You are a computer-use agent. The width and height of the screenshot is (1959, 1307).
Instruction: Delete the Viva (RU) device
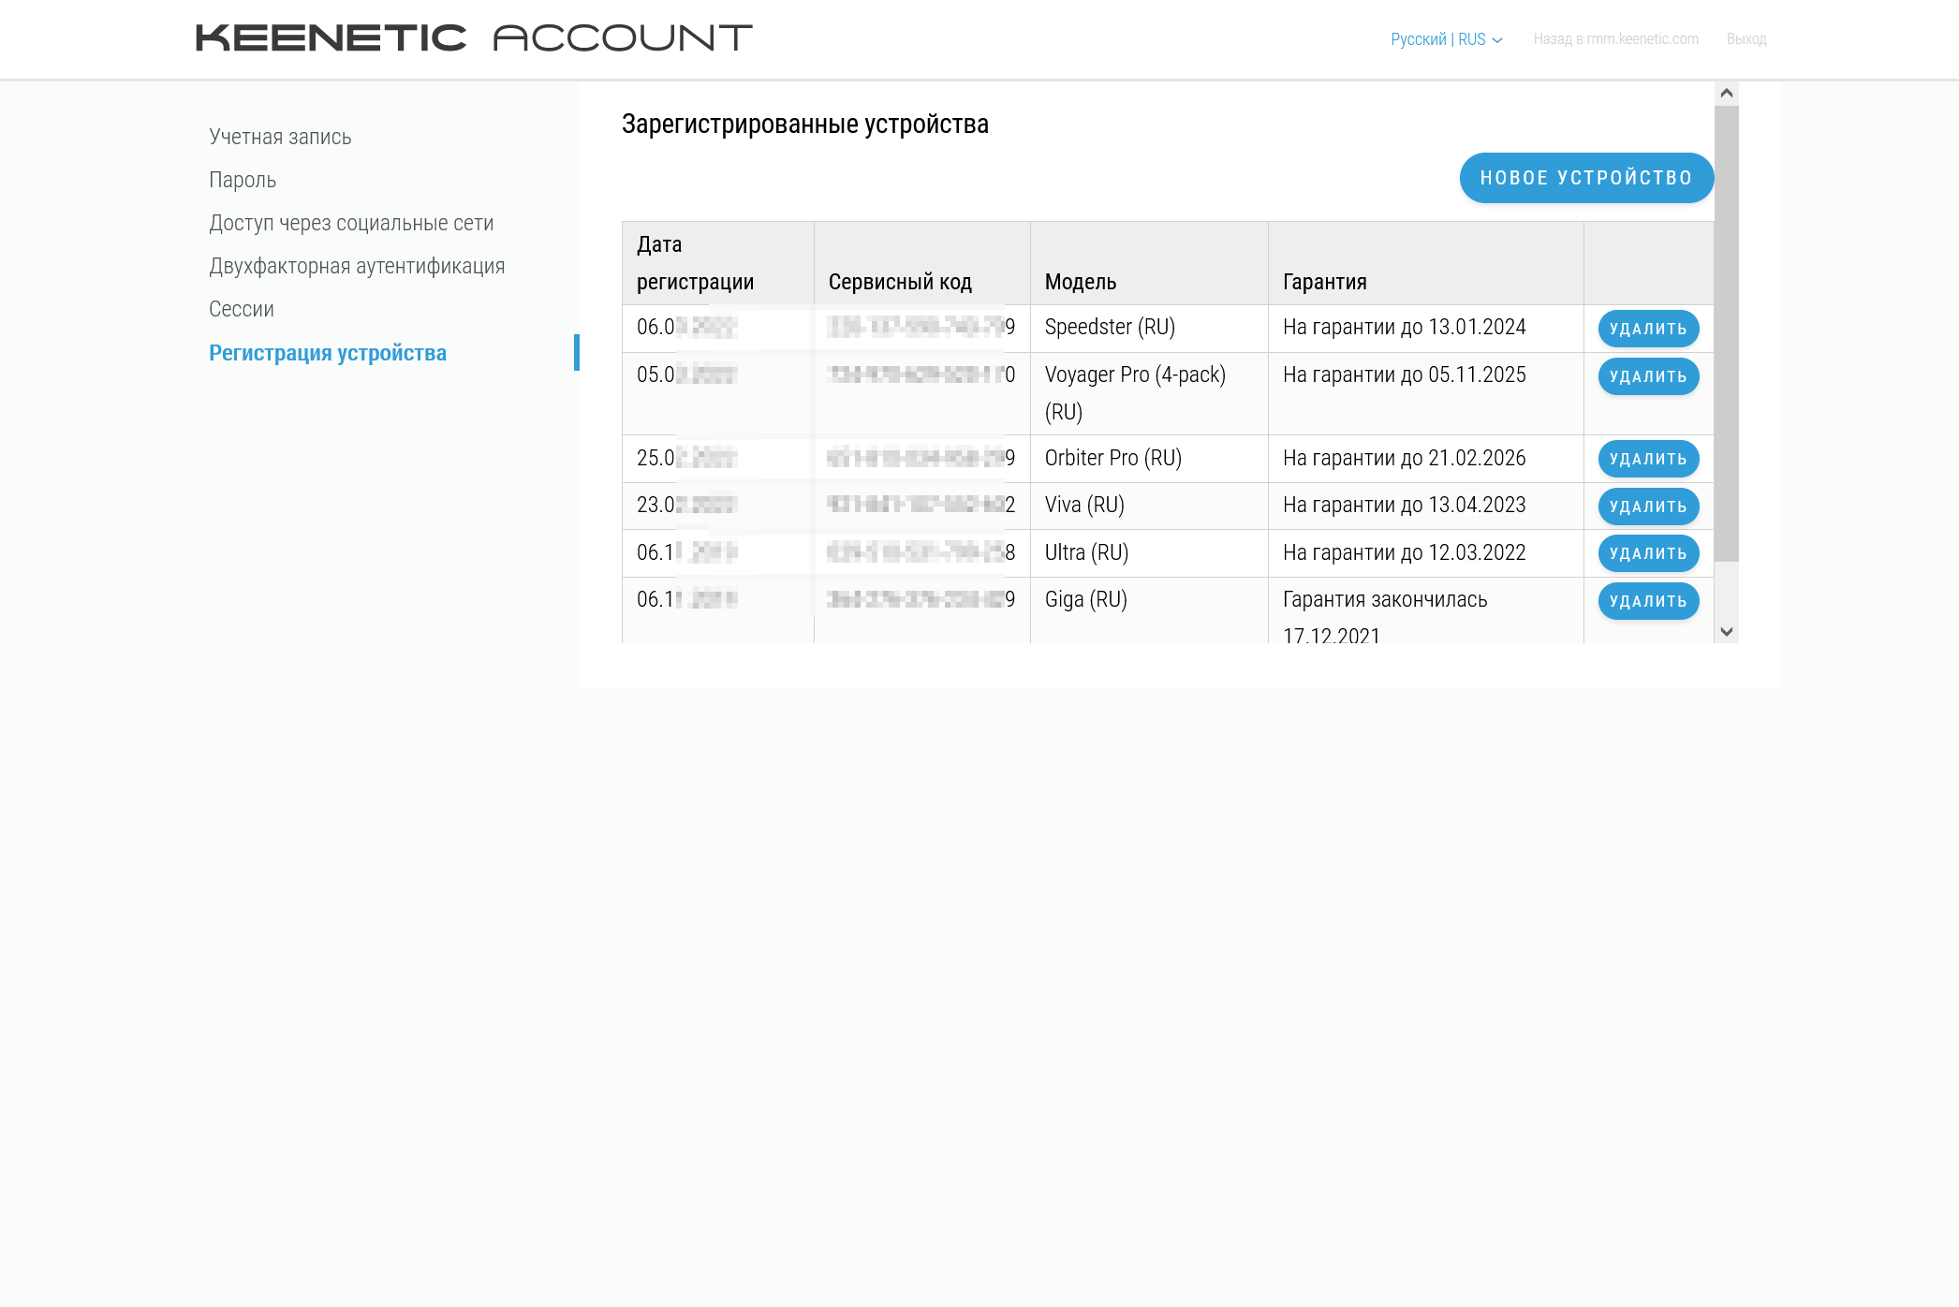point(1647,507)
